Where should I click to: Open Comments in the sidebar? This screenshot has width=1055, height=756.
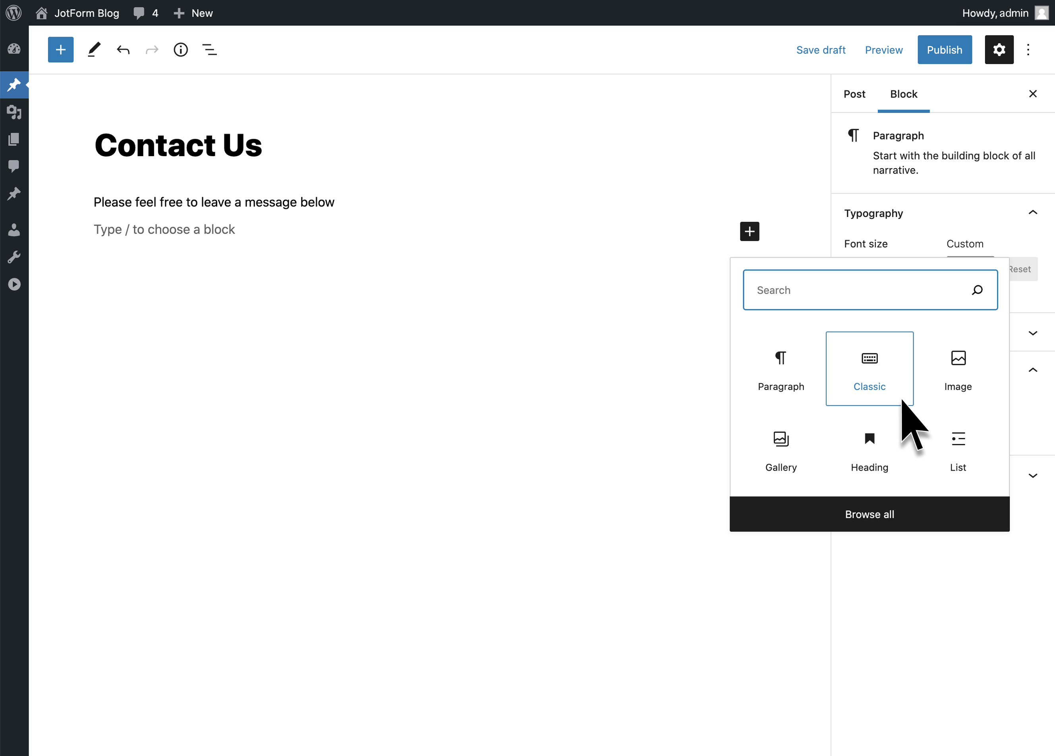14,166
